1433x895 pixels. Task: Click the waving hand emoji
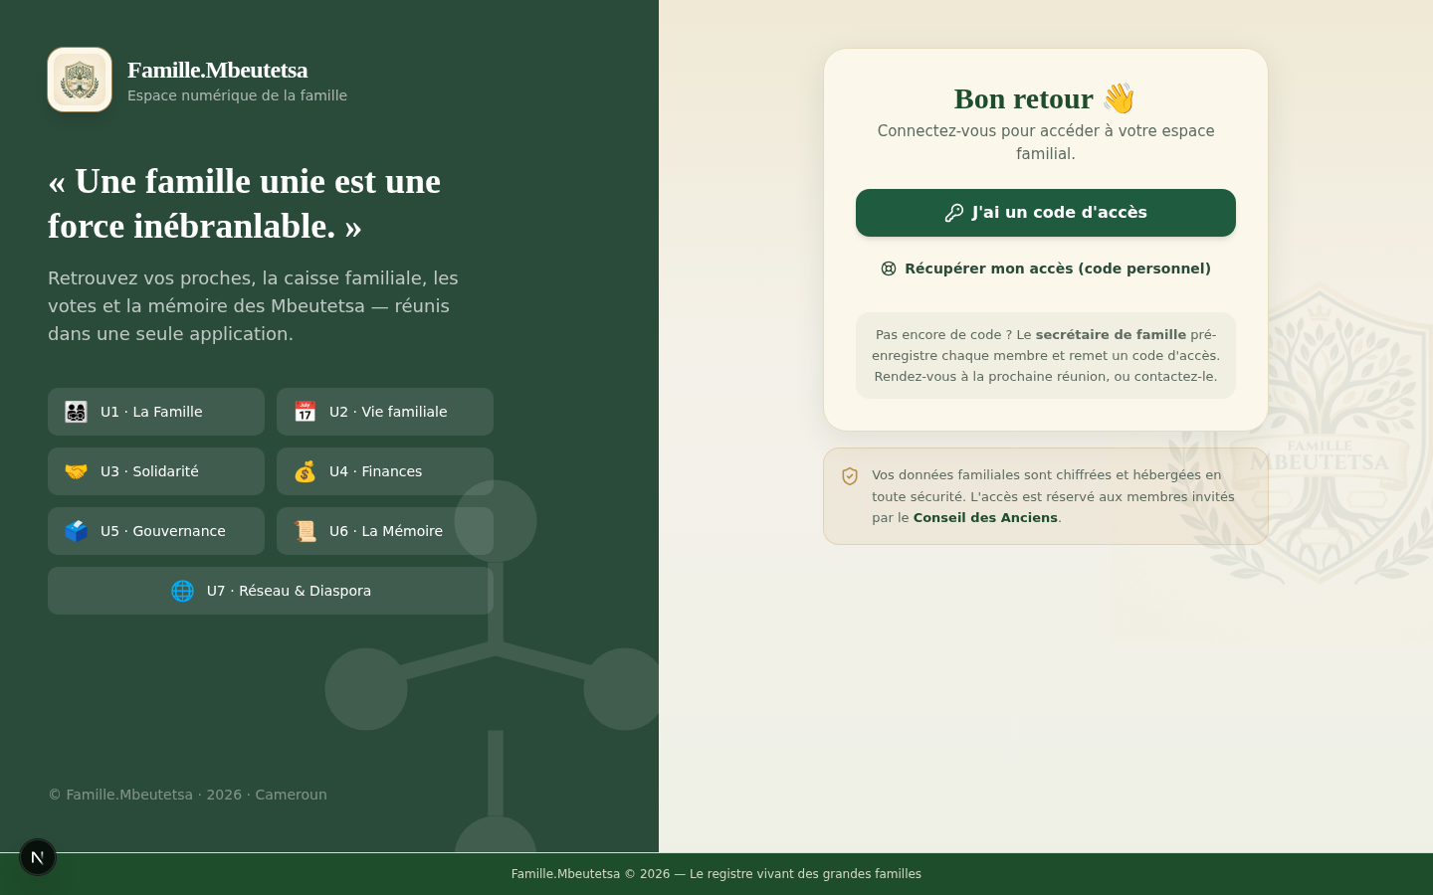click(1120, 98)
